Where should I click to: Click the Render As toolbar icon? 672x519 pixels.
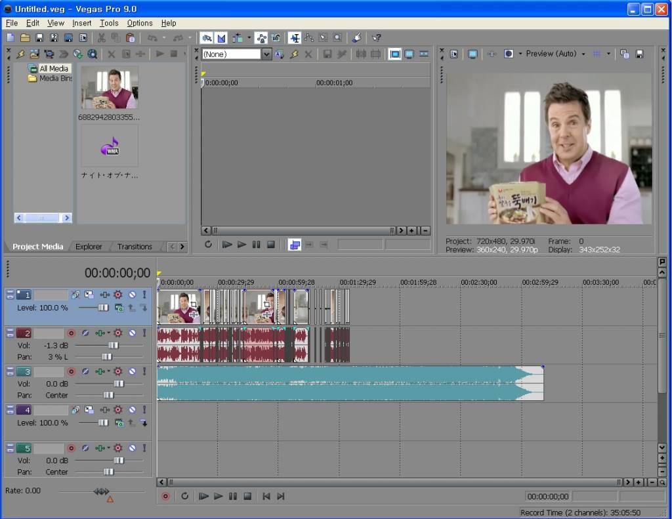pyautogui.click(x=68, y=38)
